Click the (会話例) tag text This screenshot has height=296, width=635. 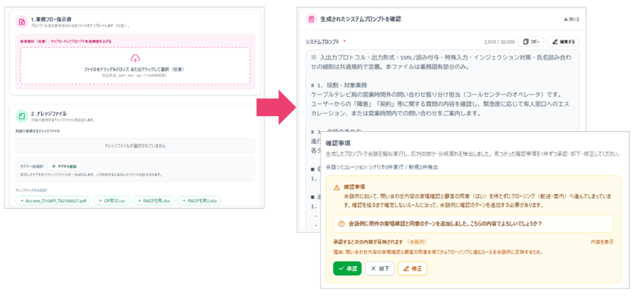point(417,242)
